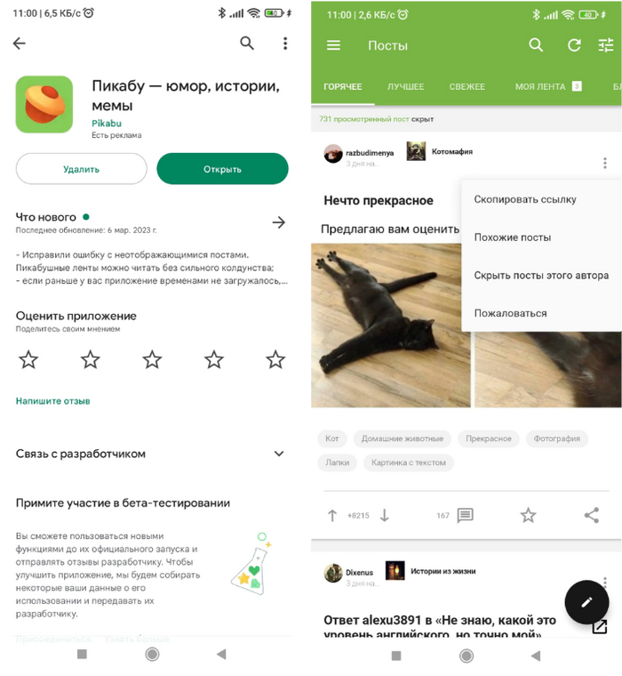622x676 pixels.
Task: Tap the pencil floating create-post button
Action: point(586,602)
